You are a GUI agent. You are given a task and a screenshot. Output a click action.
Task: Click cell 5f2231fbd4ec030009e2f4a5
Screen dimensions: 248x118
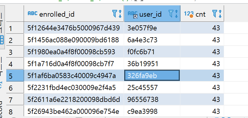tap(74, 88)
